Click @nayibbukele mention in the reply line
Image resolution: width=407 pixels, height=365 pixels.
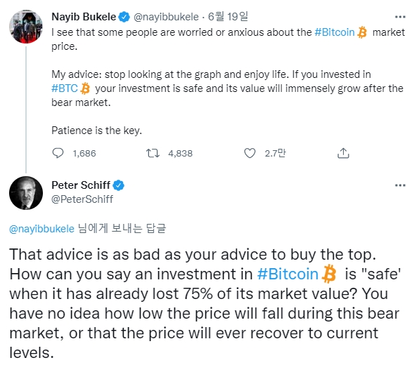point(41,229)
